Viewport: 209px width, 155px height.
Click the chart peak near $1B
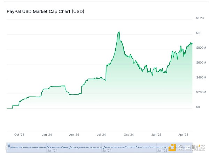(x=119, y=32)
